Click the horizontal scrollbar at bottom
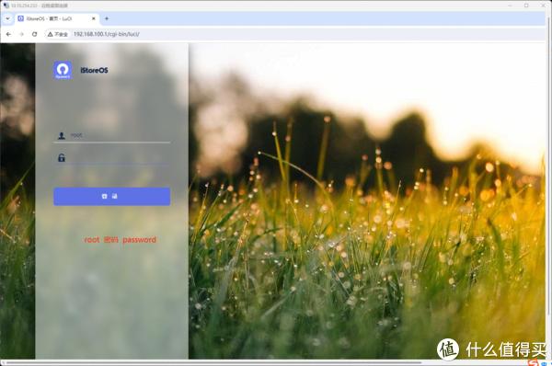552x366 pixels. pyautogui.click(x=214, y=362)
